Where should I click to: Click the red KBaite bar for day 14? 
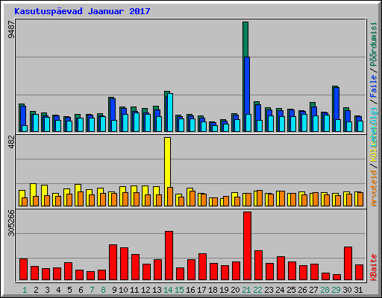pos(169,256)
